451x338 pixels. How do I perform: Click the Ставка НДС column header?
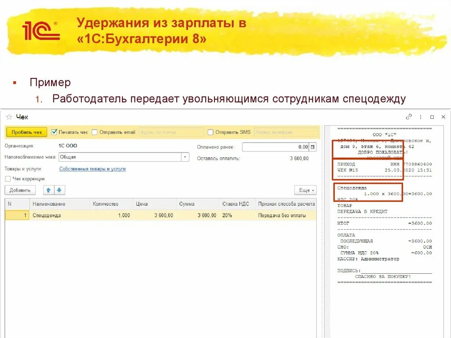tap(237, 204)
